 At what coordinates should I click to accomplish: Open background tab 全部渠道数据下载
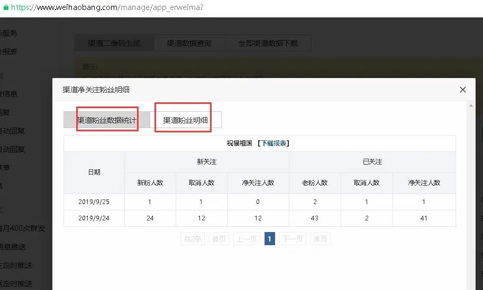(268, 43)
